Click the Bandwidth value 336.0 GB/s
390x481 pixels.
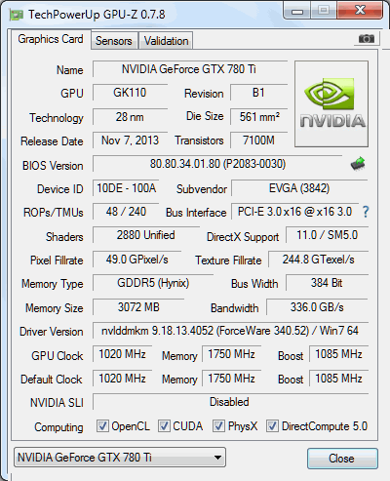(317, 307)
